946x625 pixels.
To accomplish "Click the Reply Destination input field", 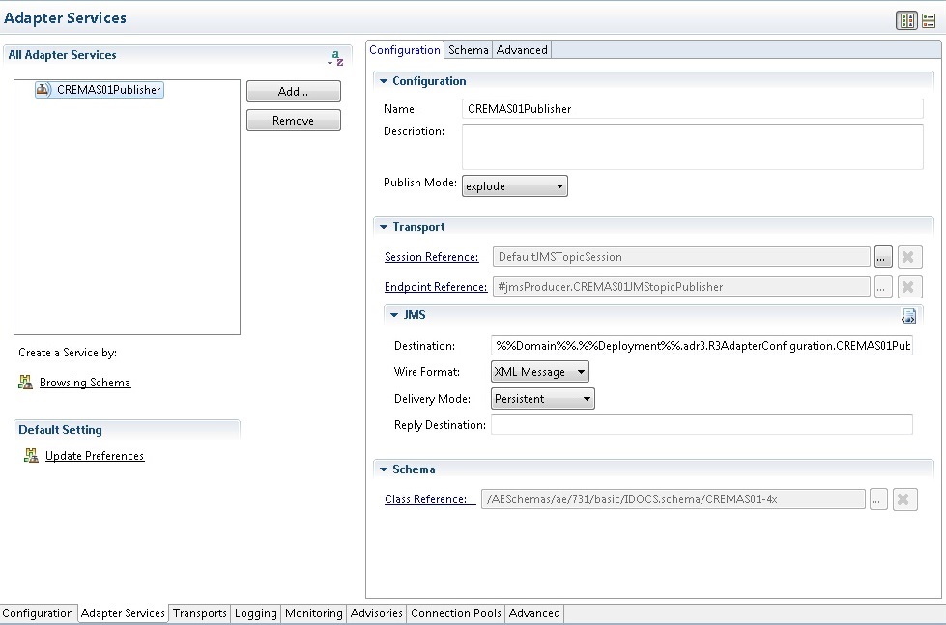I will pos(702,425).
